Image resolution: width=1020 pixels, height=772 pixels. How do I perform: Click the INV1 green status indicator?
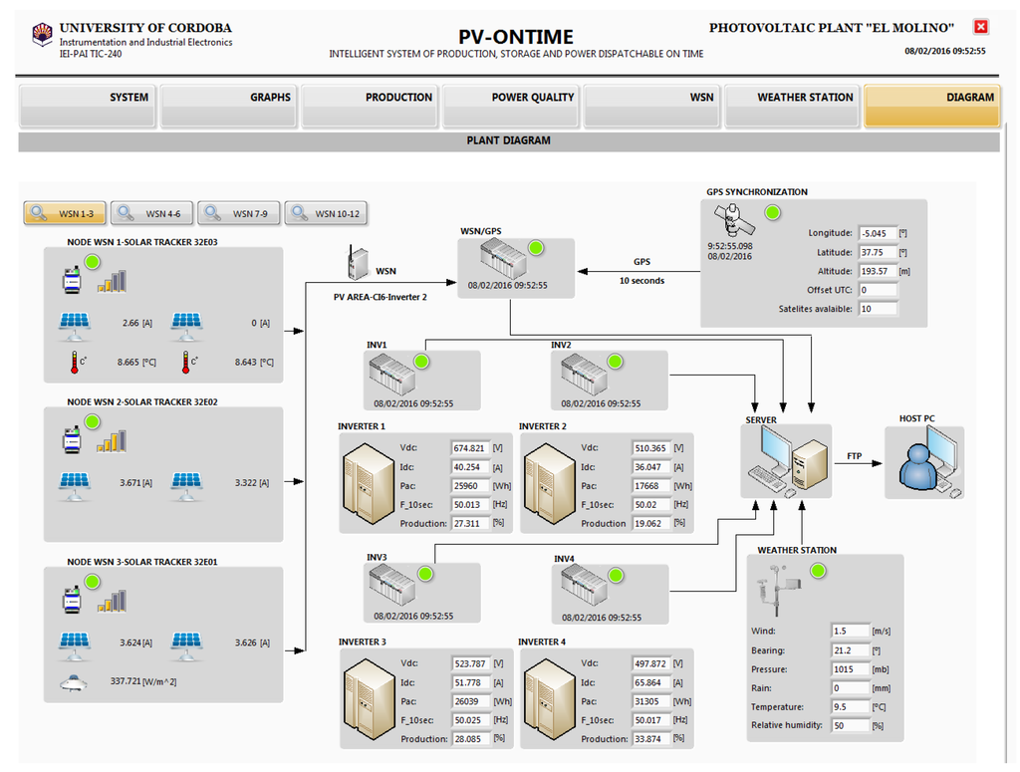point(420,362)
